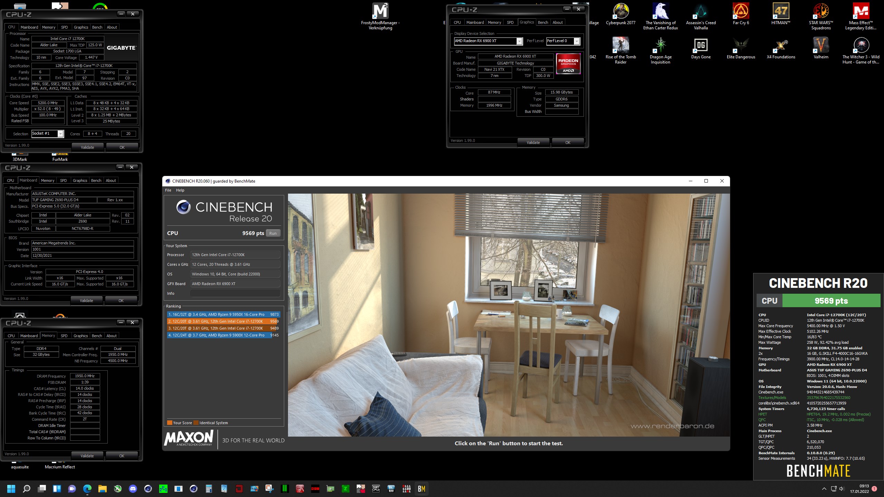Open File Explorer from the taskbar
The height and width of the screenshot is (497, 884).
[103, 489]
